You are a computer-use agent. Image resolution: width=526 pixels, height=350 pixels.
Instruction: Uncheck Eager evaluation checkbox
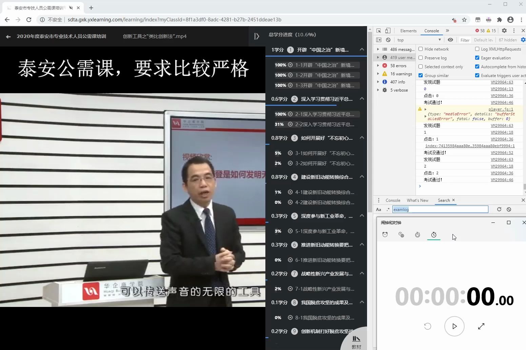477,58
